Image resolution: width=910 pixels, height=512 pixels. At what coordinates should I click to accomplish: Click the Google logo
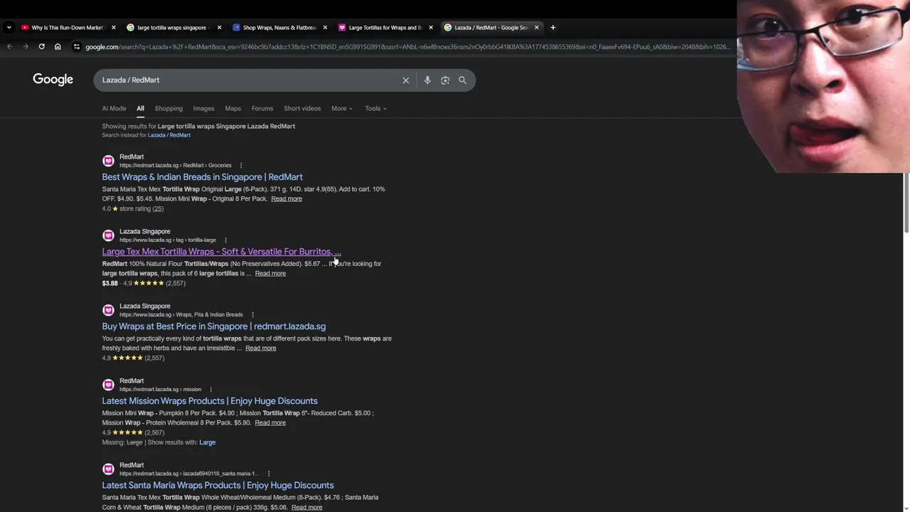click(53, 80)
